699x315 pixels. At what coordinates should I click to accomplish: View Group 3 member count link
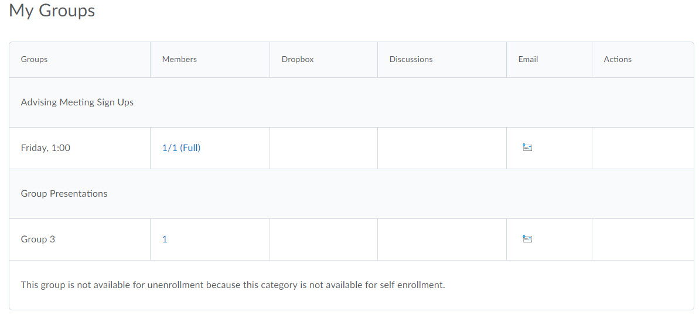[x=165, y=239]
